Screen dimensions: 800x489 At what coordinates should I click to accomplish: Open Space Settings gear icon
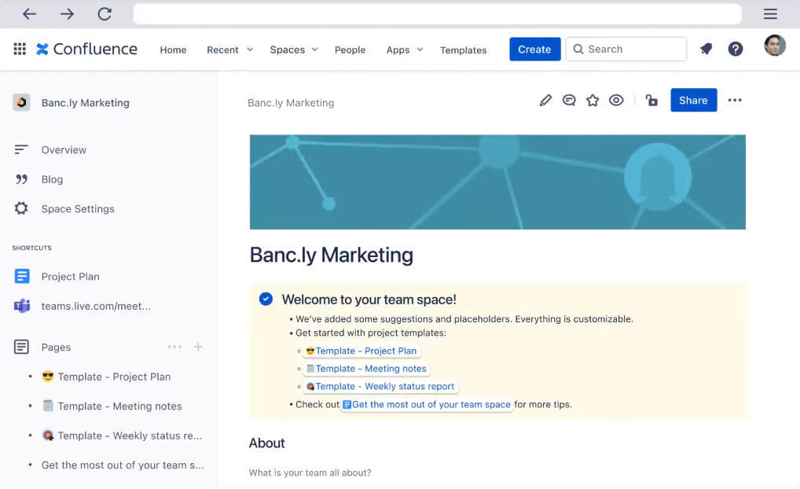[21, 208]
